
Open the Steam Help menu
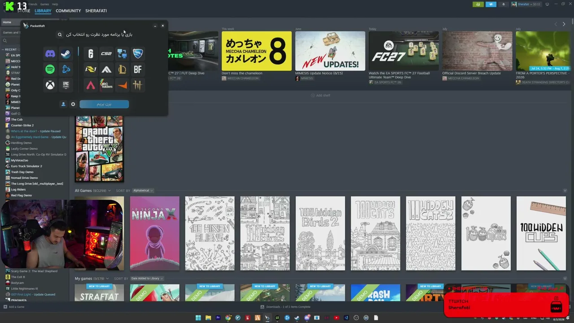(55, 4)
